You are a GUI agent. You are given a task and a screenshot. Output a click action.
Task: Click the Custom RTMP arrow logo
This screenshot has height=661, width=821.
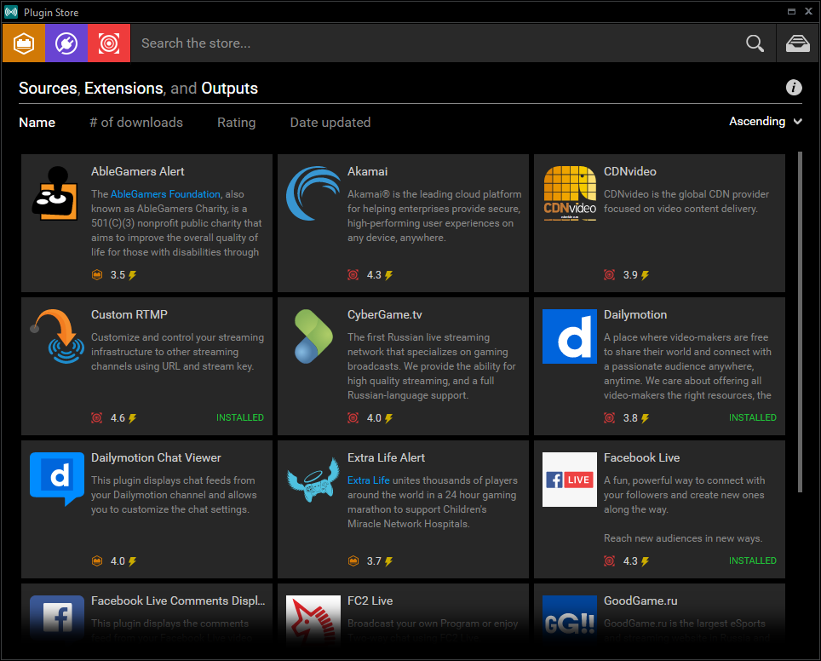(56, 336)
